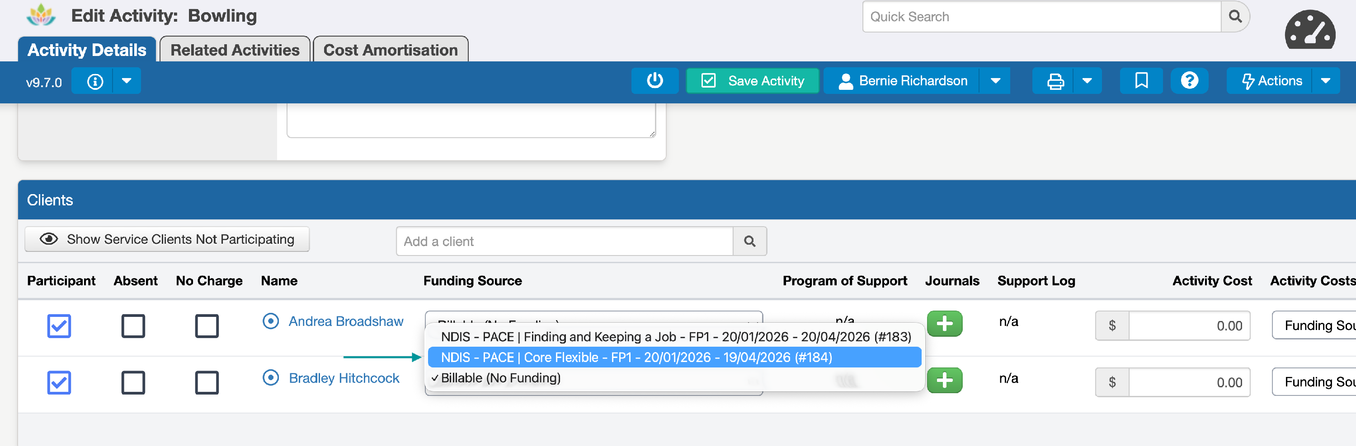
Task: Click the Actions button
Action: click(1269, 81)
